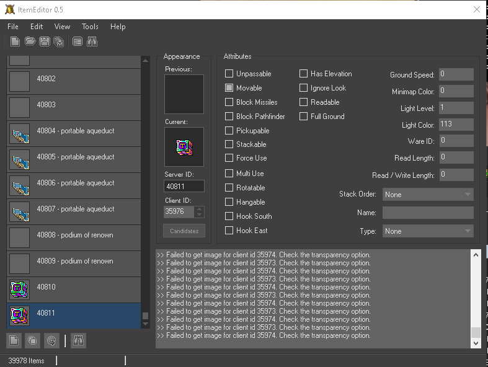This screenshot has width=488, height=367.
Task: Open the Stack Order dropdown
Action: (428, 195)
